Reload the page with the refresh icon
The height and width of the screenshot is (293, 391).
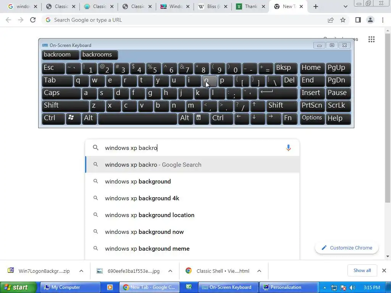pyautogui.click(x=33, y=20)
